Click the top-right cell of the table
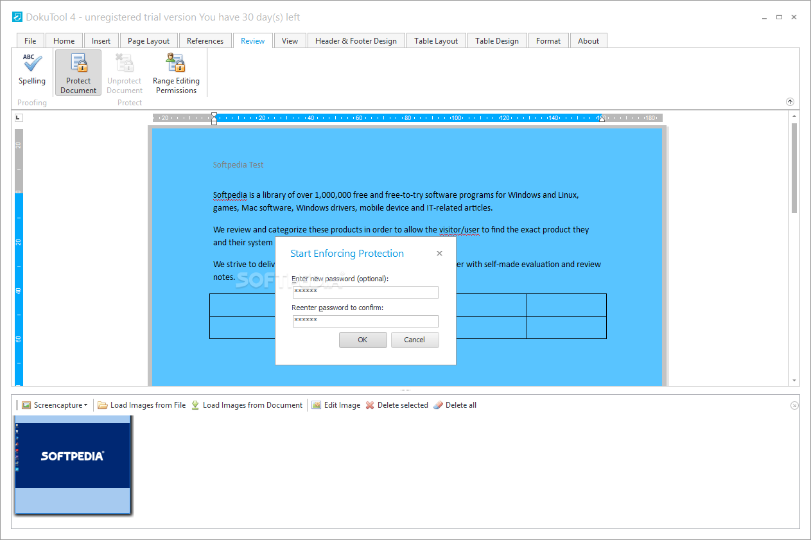Image resolution: width=811 pixels, height=540 pixels. point(566,305)
